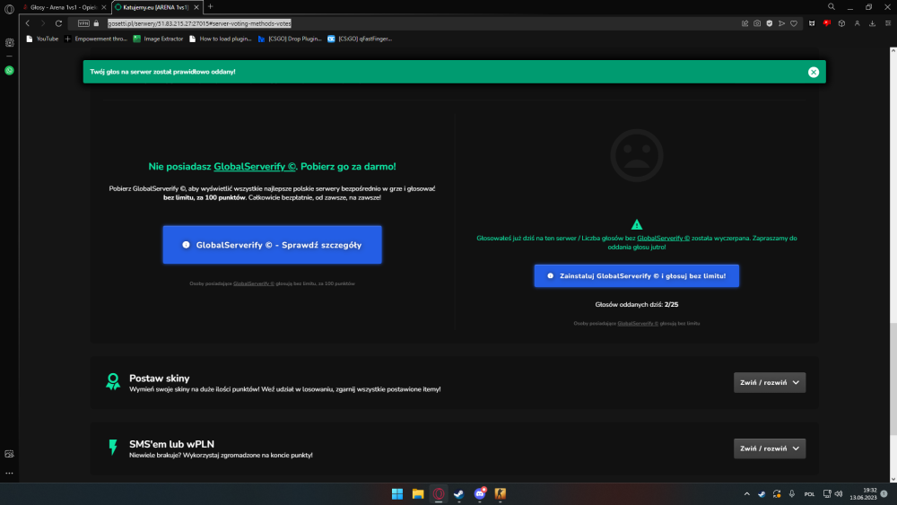Open How to load plugin... bookmark
897x505 pixels.
[221, 39]
